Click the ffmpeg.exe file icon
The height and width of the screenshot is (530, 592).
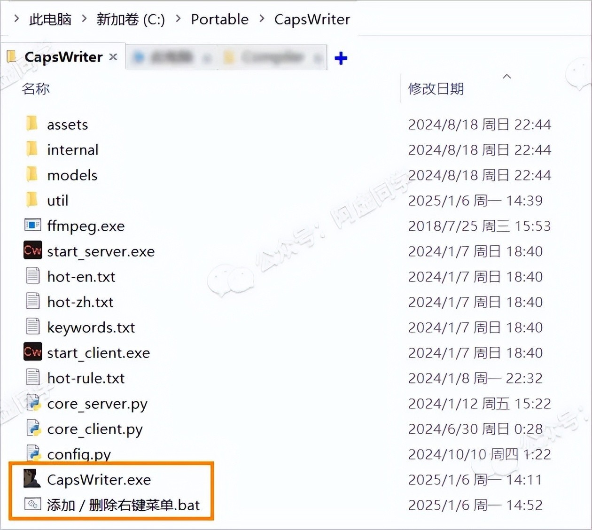[x=32, y=225]
